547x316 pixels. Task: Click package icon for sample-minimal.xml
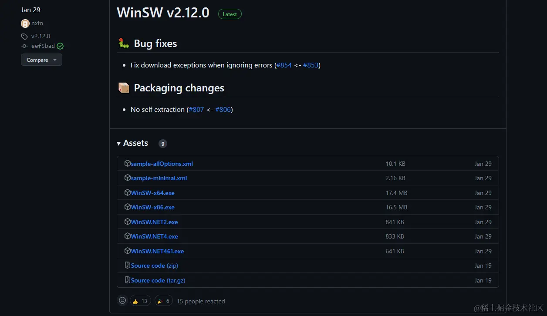[x=128, y=178]
